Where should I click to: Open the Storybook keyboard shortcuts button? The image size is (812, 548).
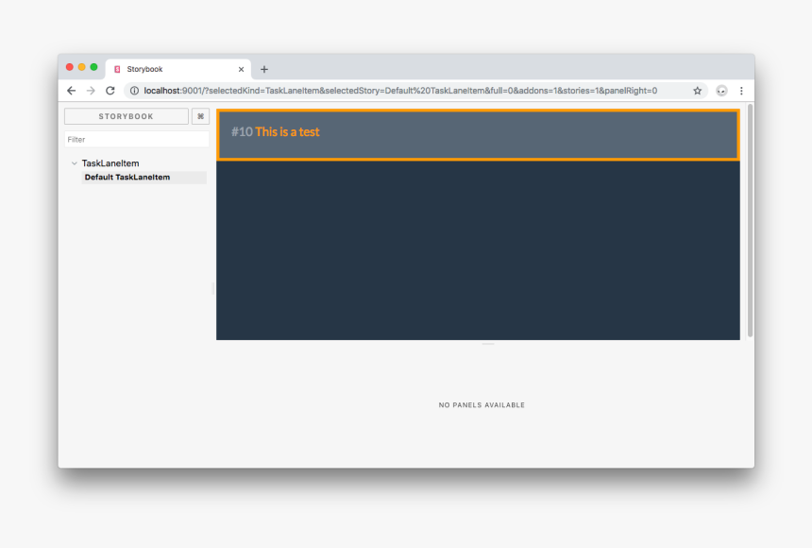pyautogui.click(x=200, y=116)
